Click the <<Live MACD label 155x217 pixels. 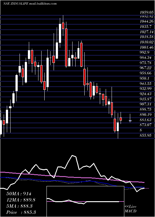coord(131,209)
